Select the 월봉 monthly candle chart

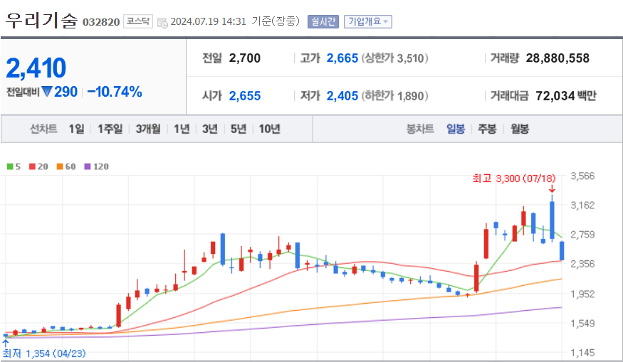pyautogui.click(x=520, y=129)
